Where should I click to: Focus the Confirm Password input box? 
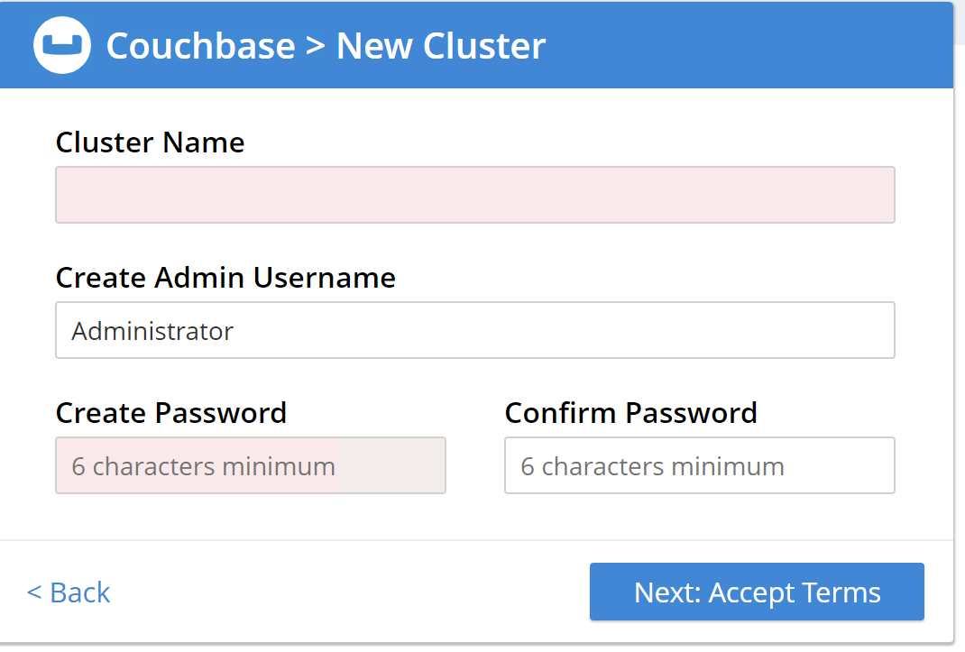[699, 465]
